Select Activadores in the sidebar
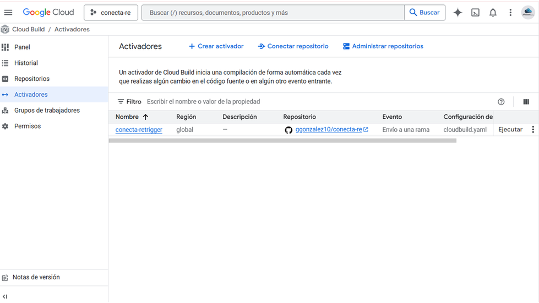The image size is (539, 303). [54, 95]
